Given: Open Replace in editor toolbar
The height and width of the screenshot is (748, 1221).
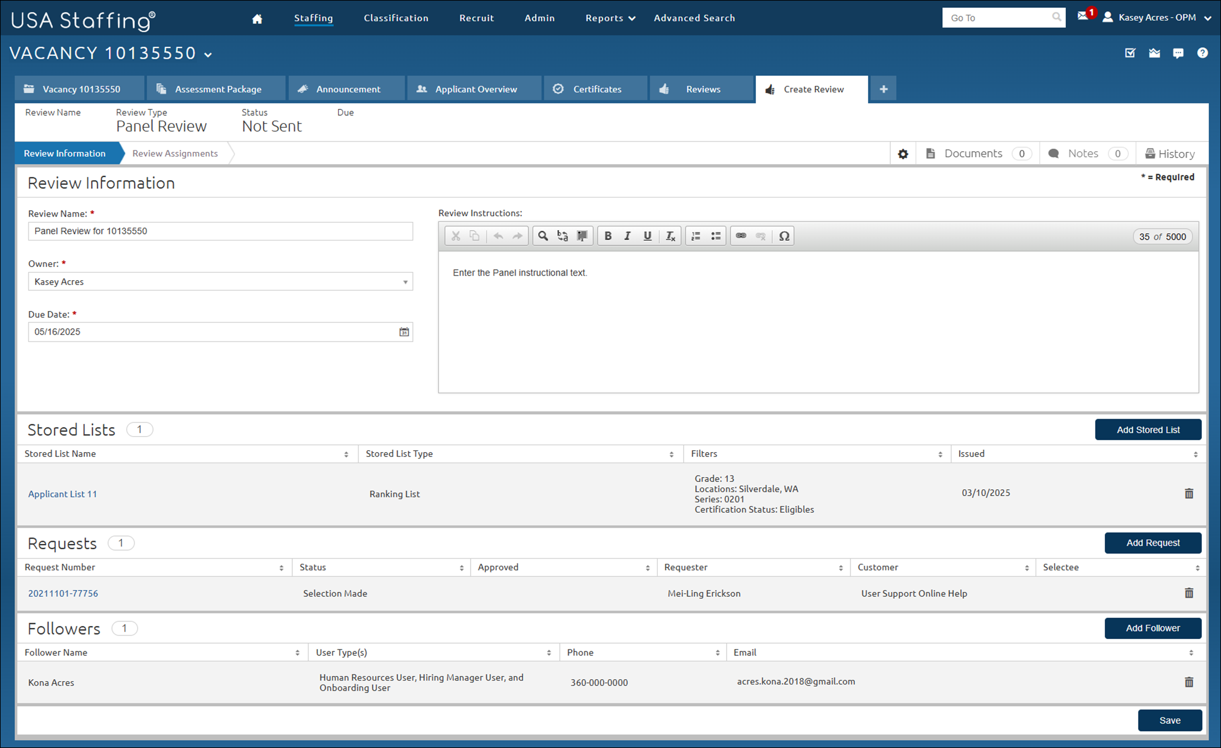Looking at the screenshot, I should [563, 236].
